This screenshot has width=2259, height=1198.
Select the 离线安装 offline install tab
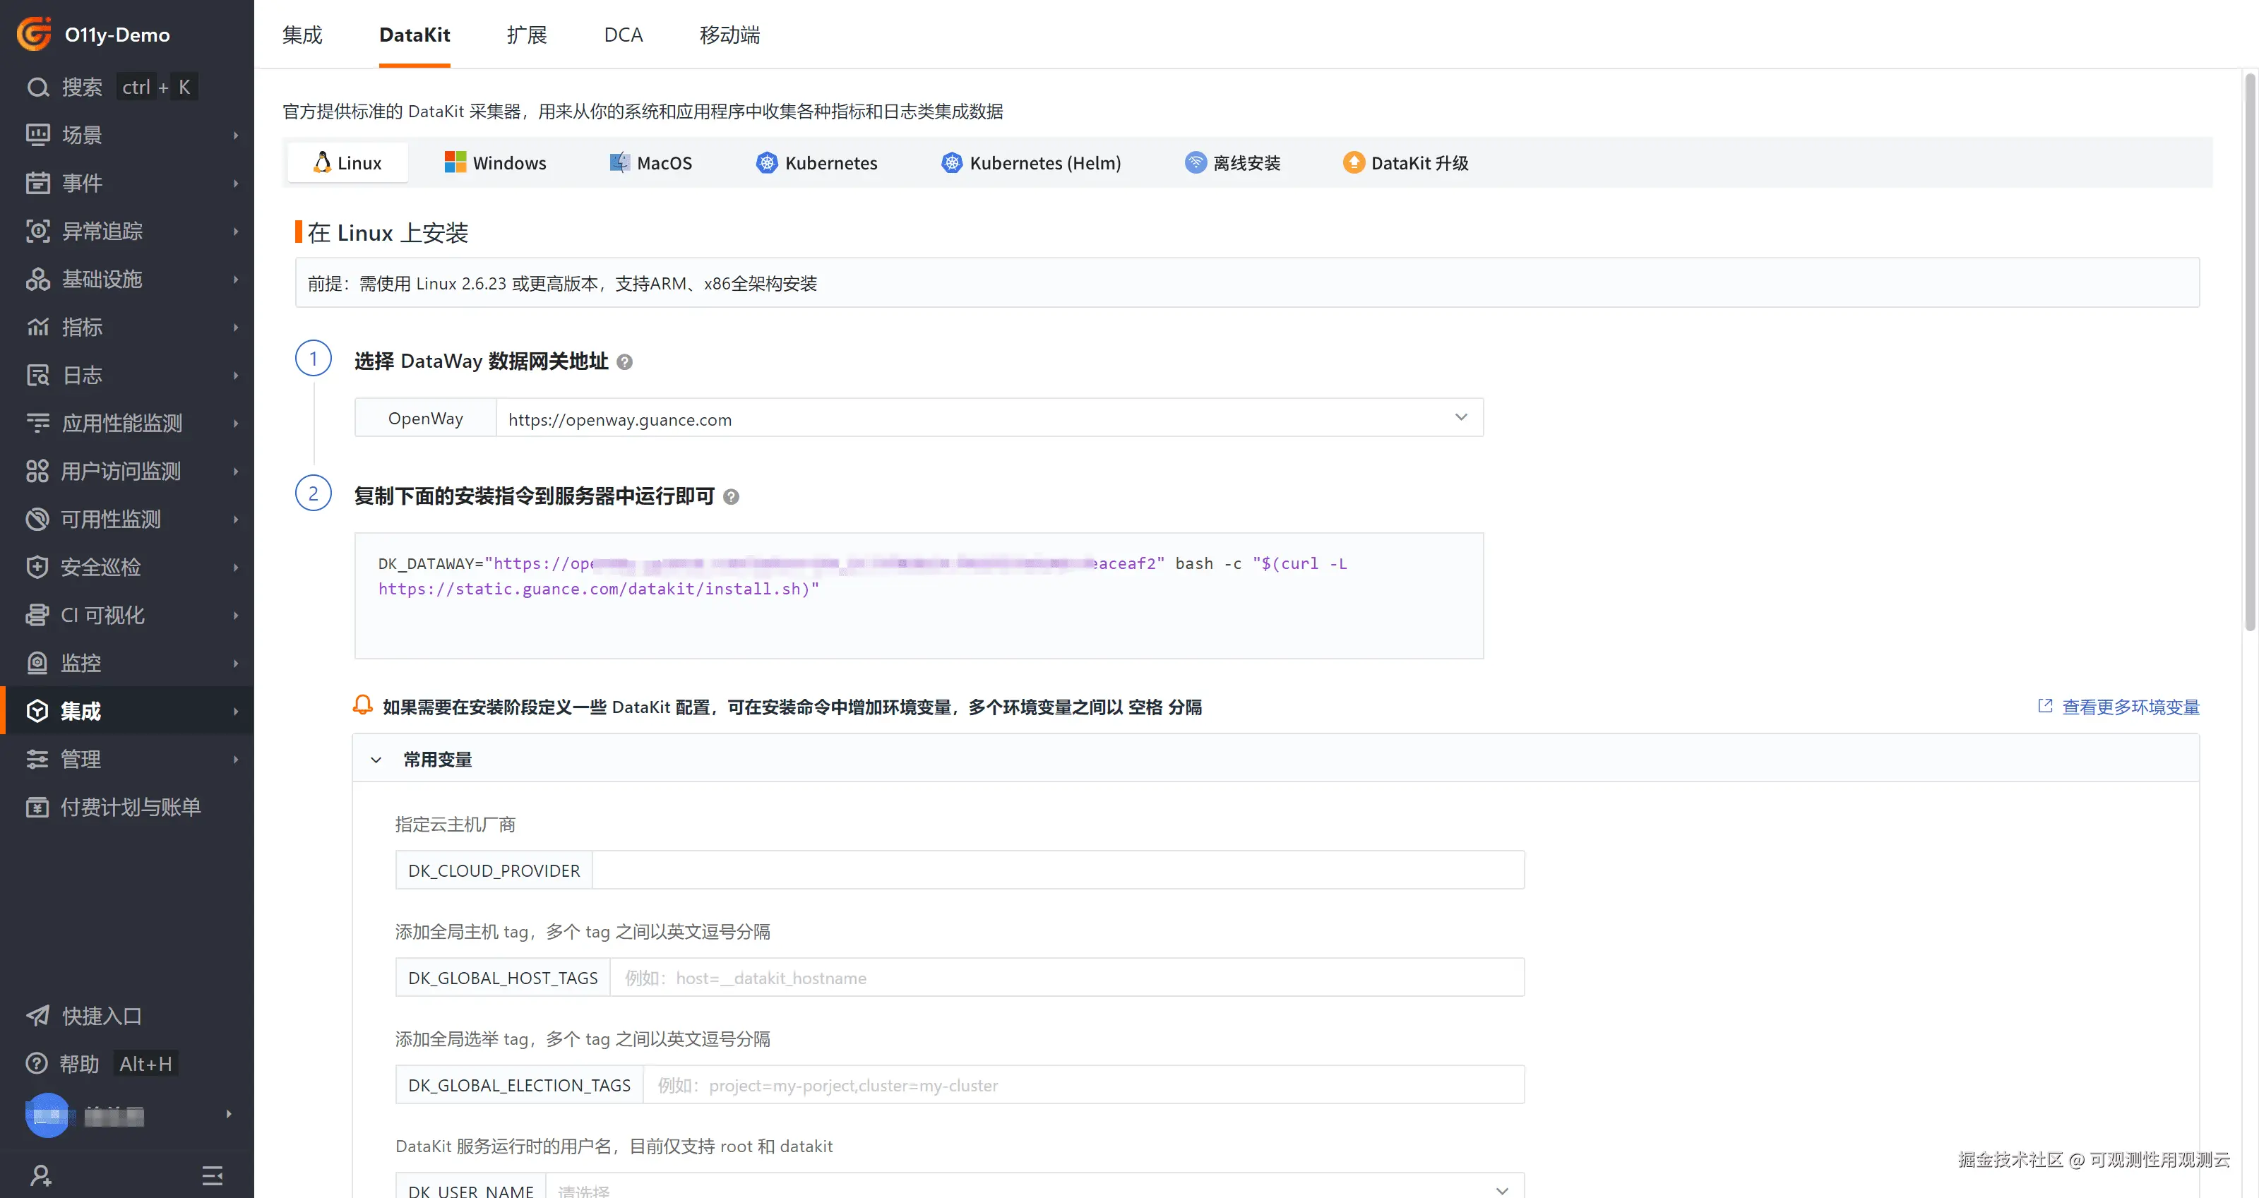tap(1233, 163)
